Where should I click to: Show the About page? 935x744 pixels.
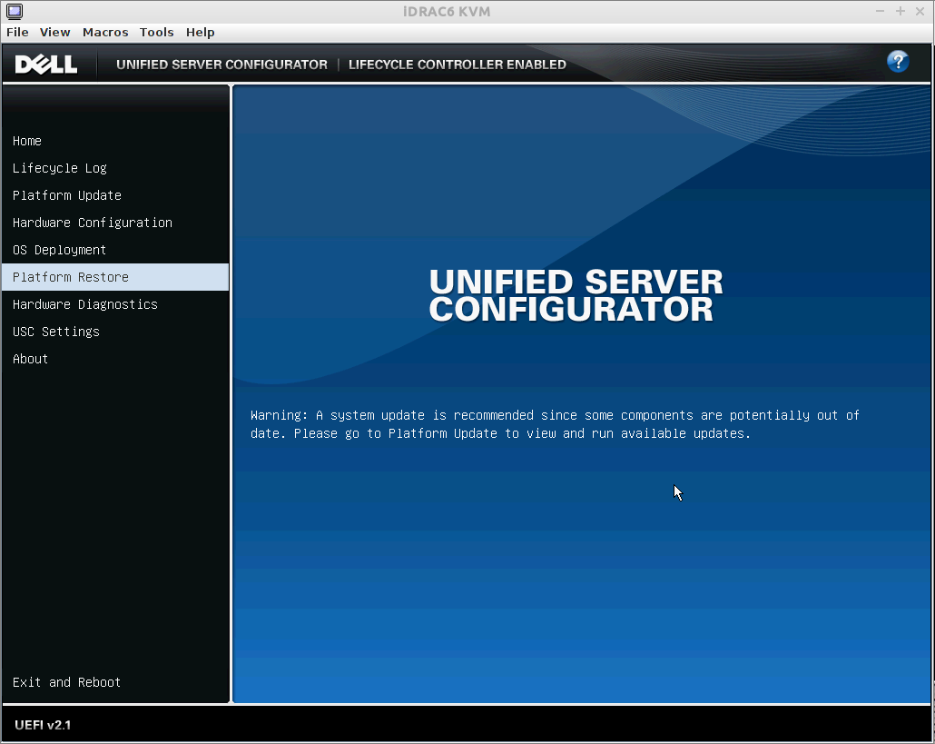coord(31,359)
